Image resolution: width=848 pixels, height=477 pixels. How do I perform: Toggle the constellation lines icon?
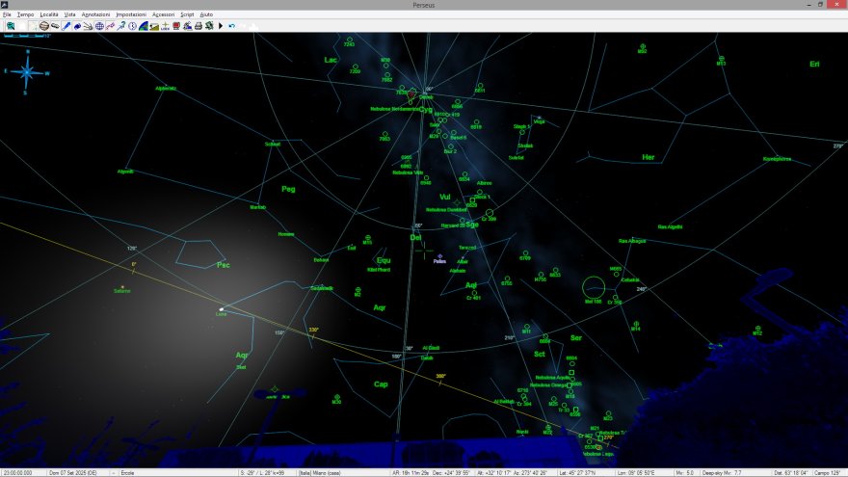[x=110, y=25]
